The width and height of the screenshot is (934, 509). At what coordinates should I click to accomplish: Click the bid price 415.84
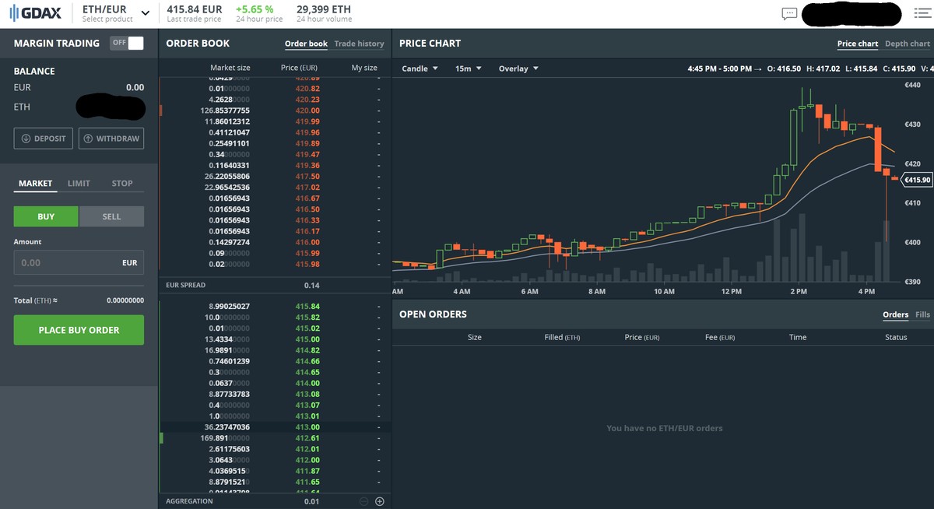(307, 307)
